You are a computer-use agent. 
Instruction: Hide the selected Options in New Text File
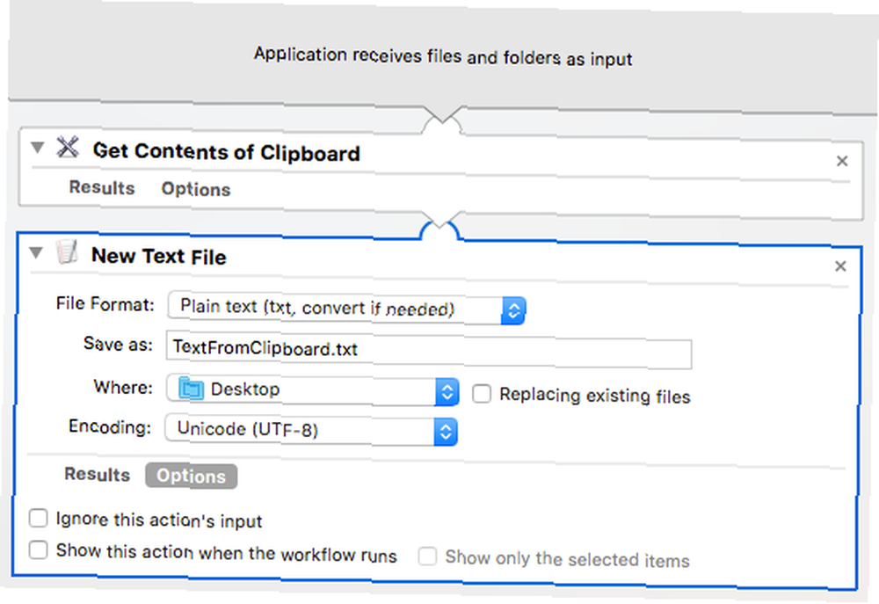coord(191,477)
